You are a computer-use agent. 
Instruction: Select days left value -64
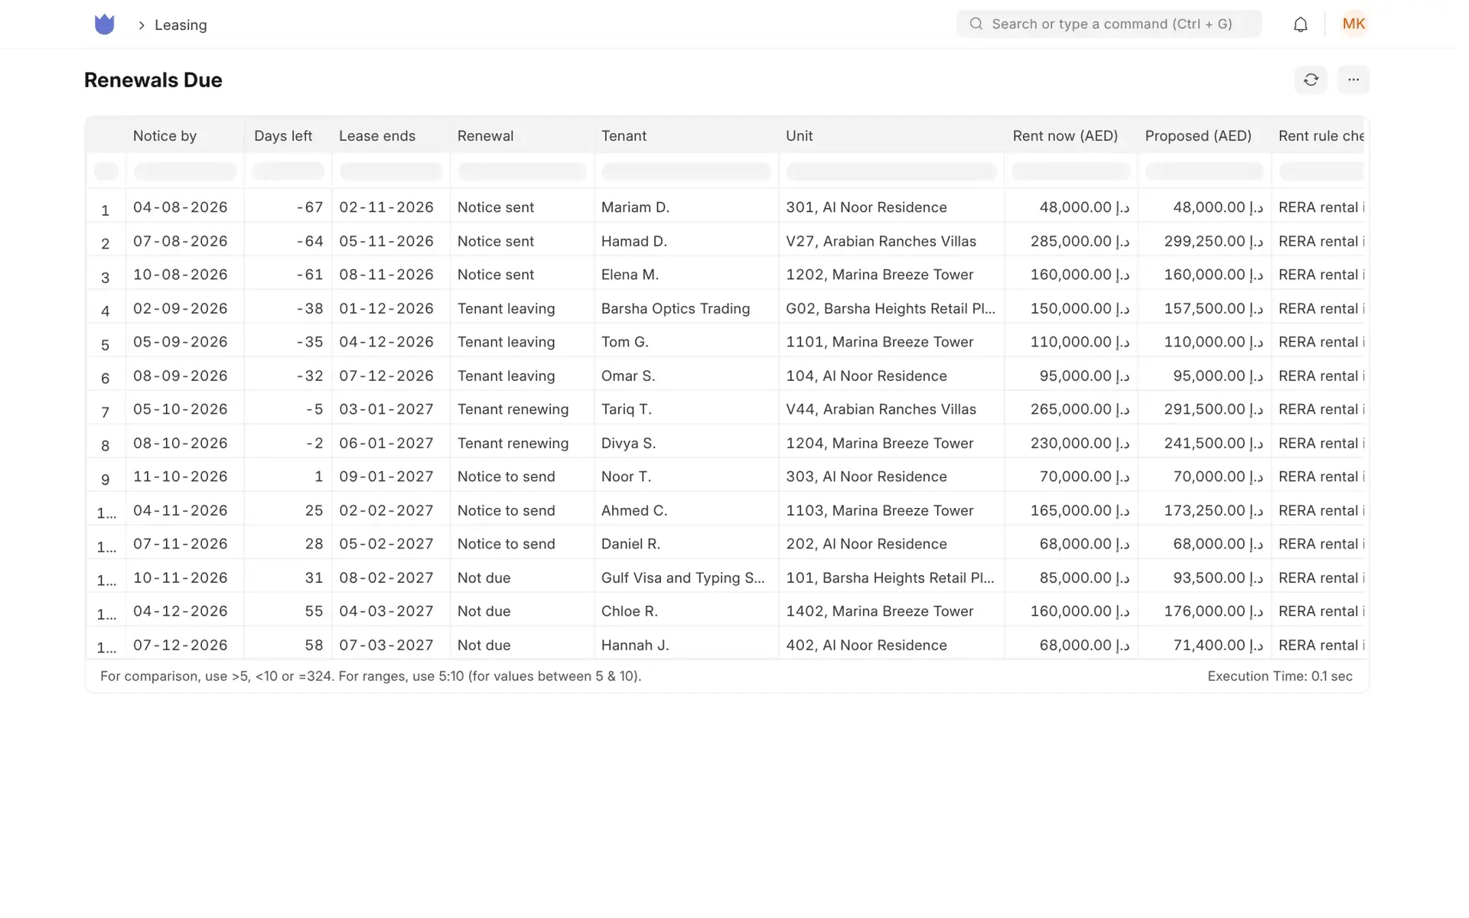[x=288, y=241]
